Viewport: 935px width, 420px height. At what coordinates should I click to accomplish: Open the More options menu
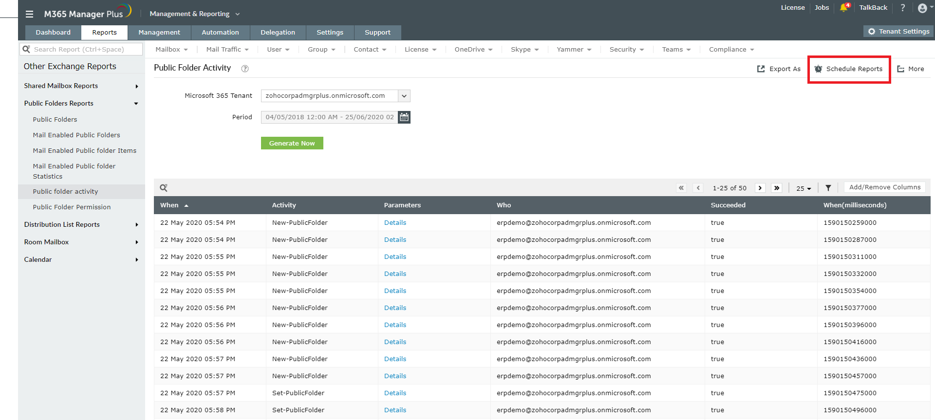pyautogui.click(x=911, y=69)
